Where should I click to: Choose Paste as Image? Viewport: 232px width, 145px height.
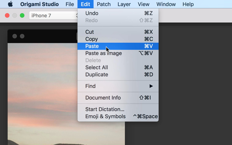click(104, 53)
